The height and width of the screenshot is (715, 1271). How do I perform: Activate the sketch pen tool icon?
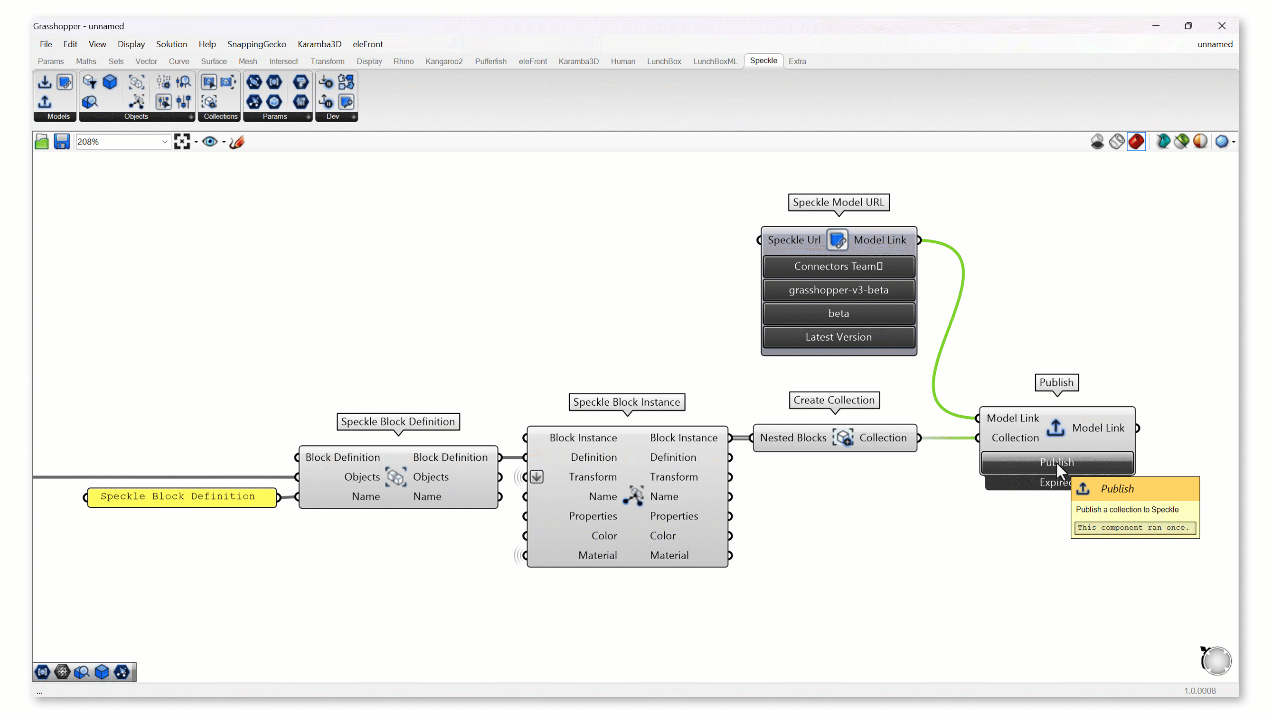click(237, 142)
